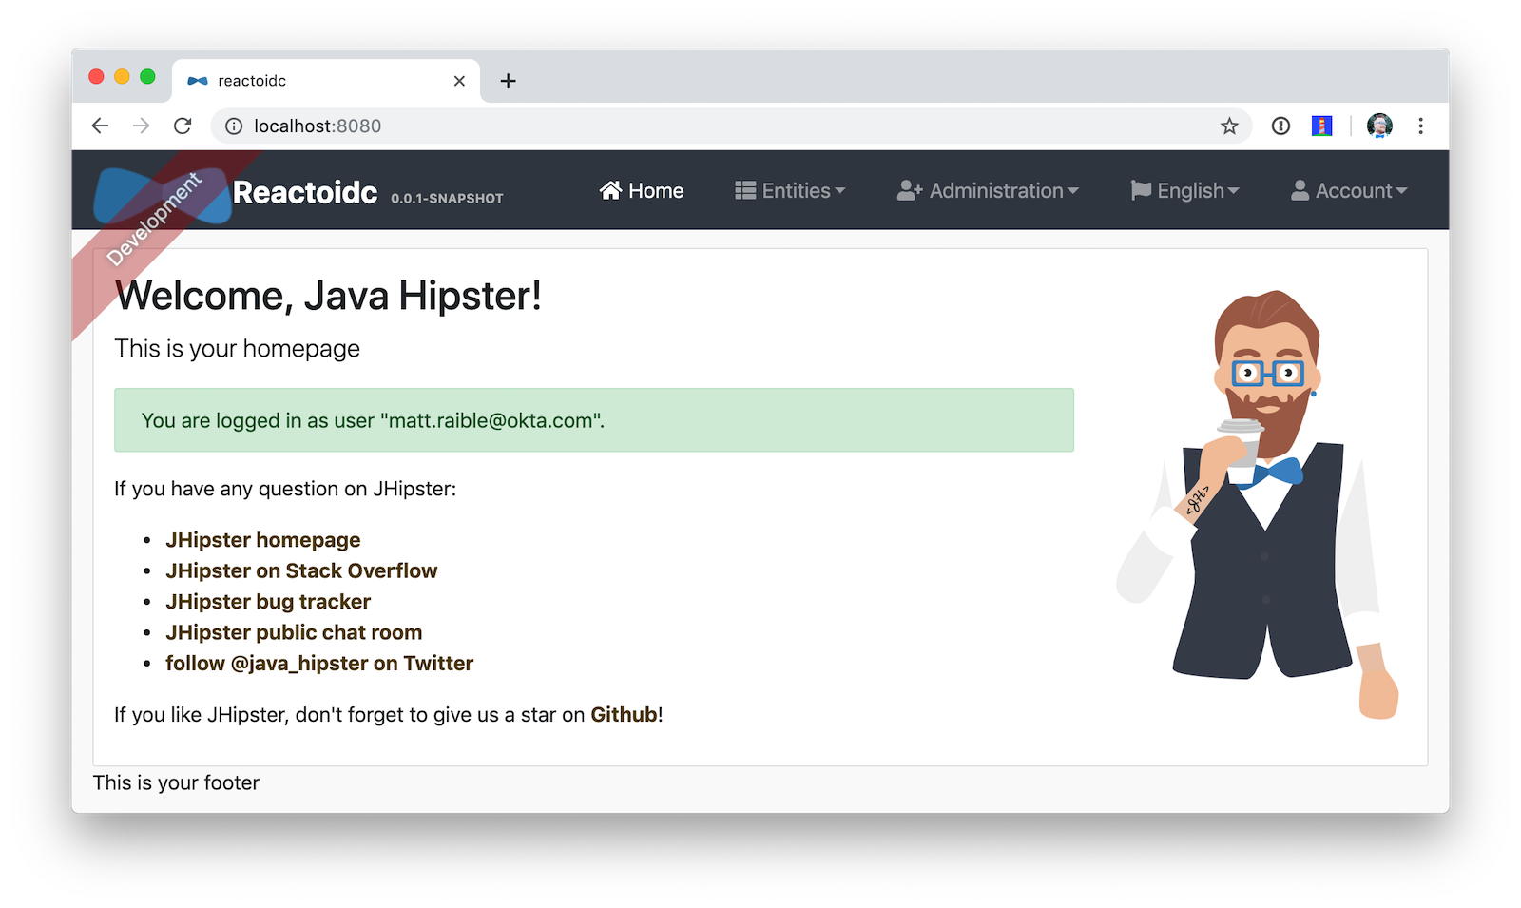The image size is (1521, 908).
Task: Click the back arrow in browser toolbar
Action: pyautogui.click(x=100, y=126)
